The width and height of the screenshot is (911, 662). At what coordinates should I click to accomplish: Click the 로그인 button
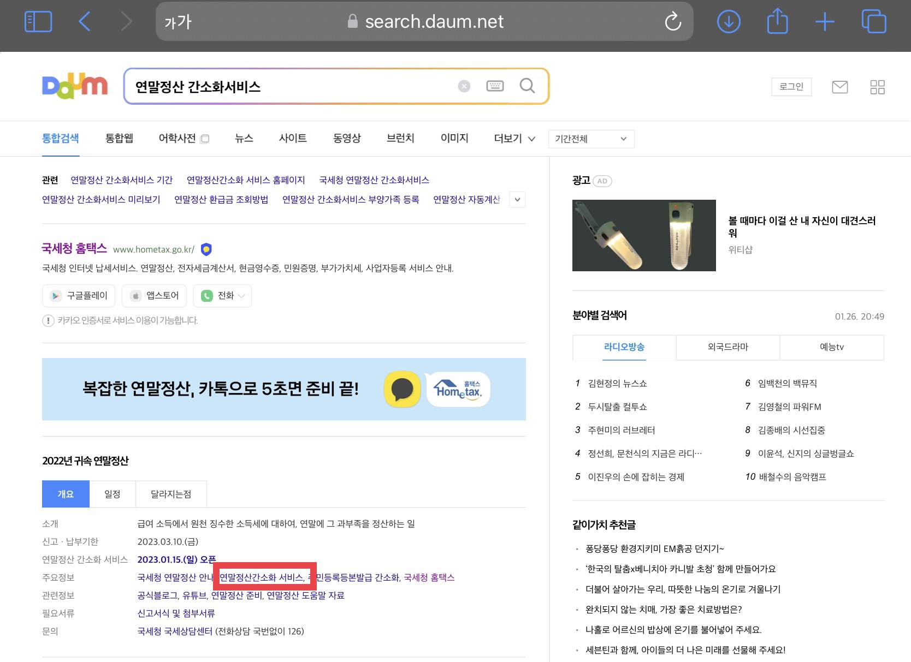pos(791,86)
